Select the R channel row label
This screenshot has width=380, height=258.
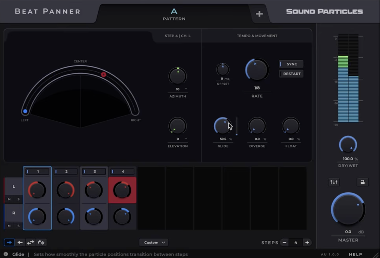coord(14,213)
